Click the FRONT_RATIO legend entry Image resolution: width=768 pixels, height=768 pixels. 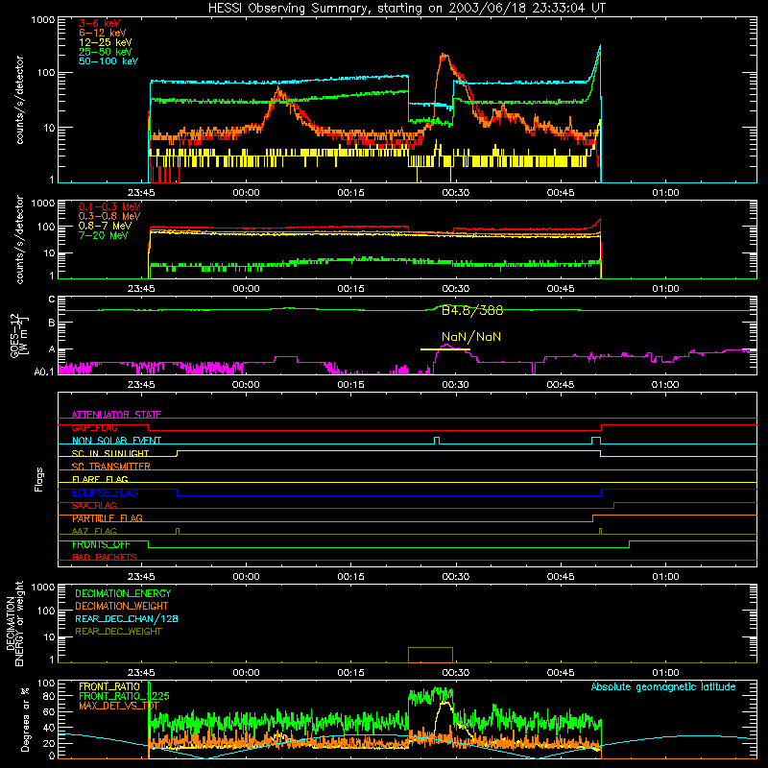pos(108,686)
